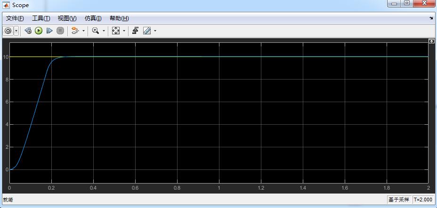Image resolution: width=437 pixels, height=208 pixels.
Task: Open the 仿真(I) menu
Action: (x=93, y=18)
